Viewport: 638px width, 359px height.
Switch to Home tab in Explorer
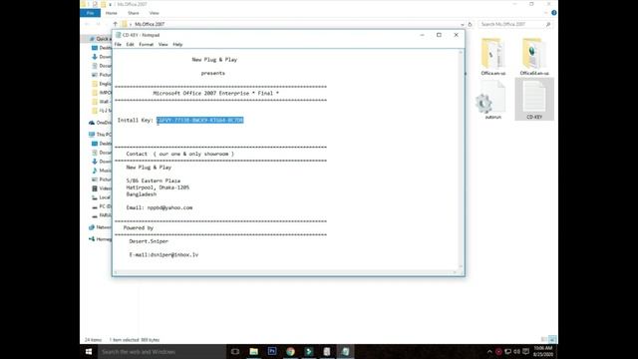(111, 13)
